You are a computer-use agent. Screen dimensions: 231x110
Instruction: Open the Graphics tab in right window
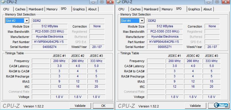194,9
